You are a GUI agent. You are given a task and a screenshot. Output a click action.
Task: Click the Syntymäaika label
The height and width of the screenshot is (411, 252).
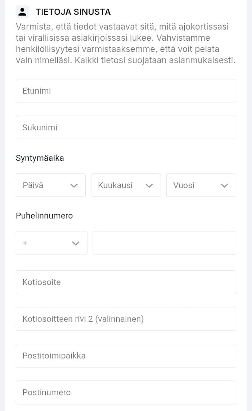(40, 158)
